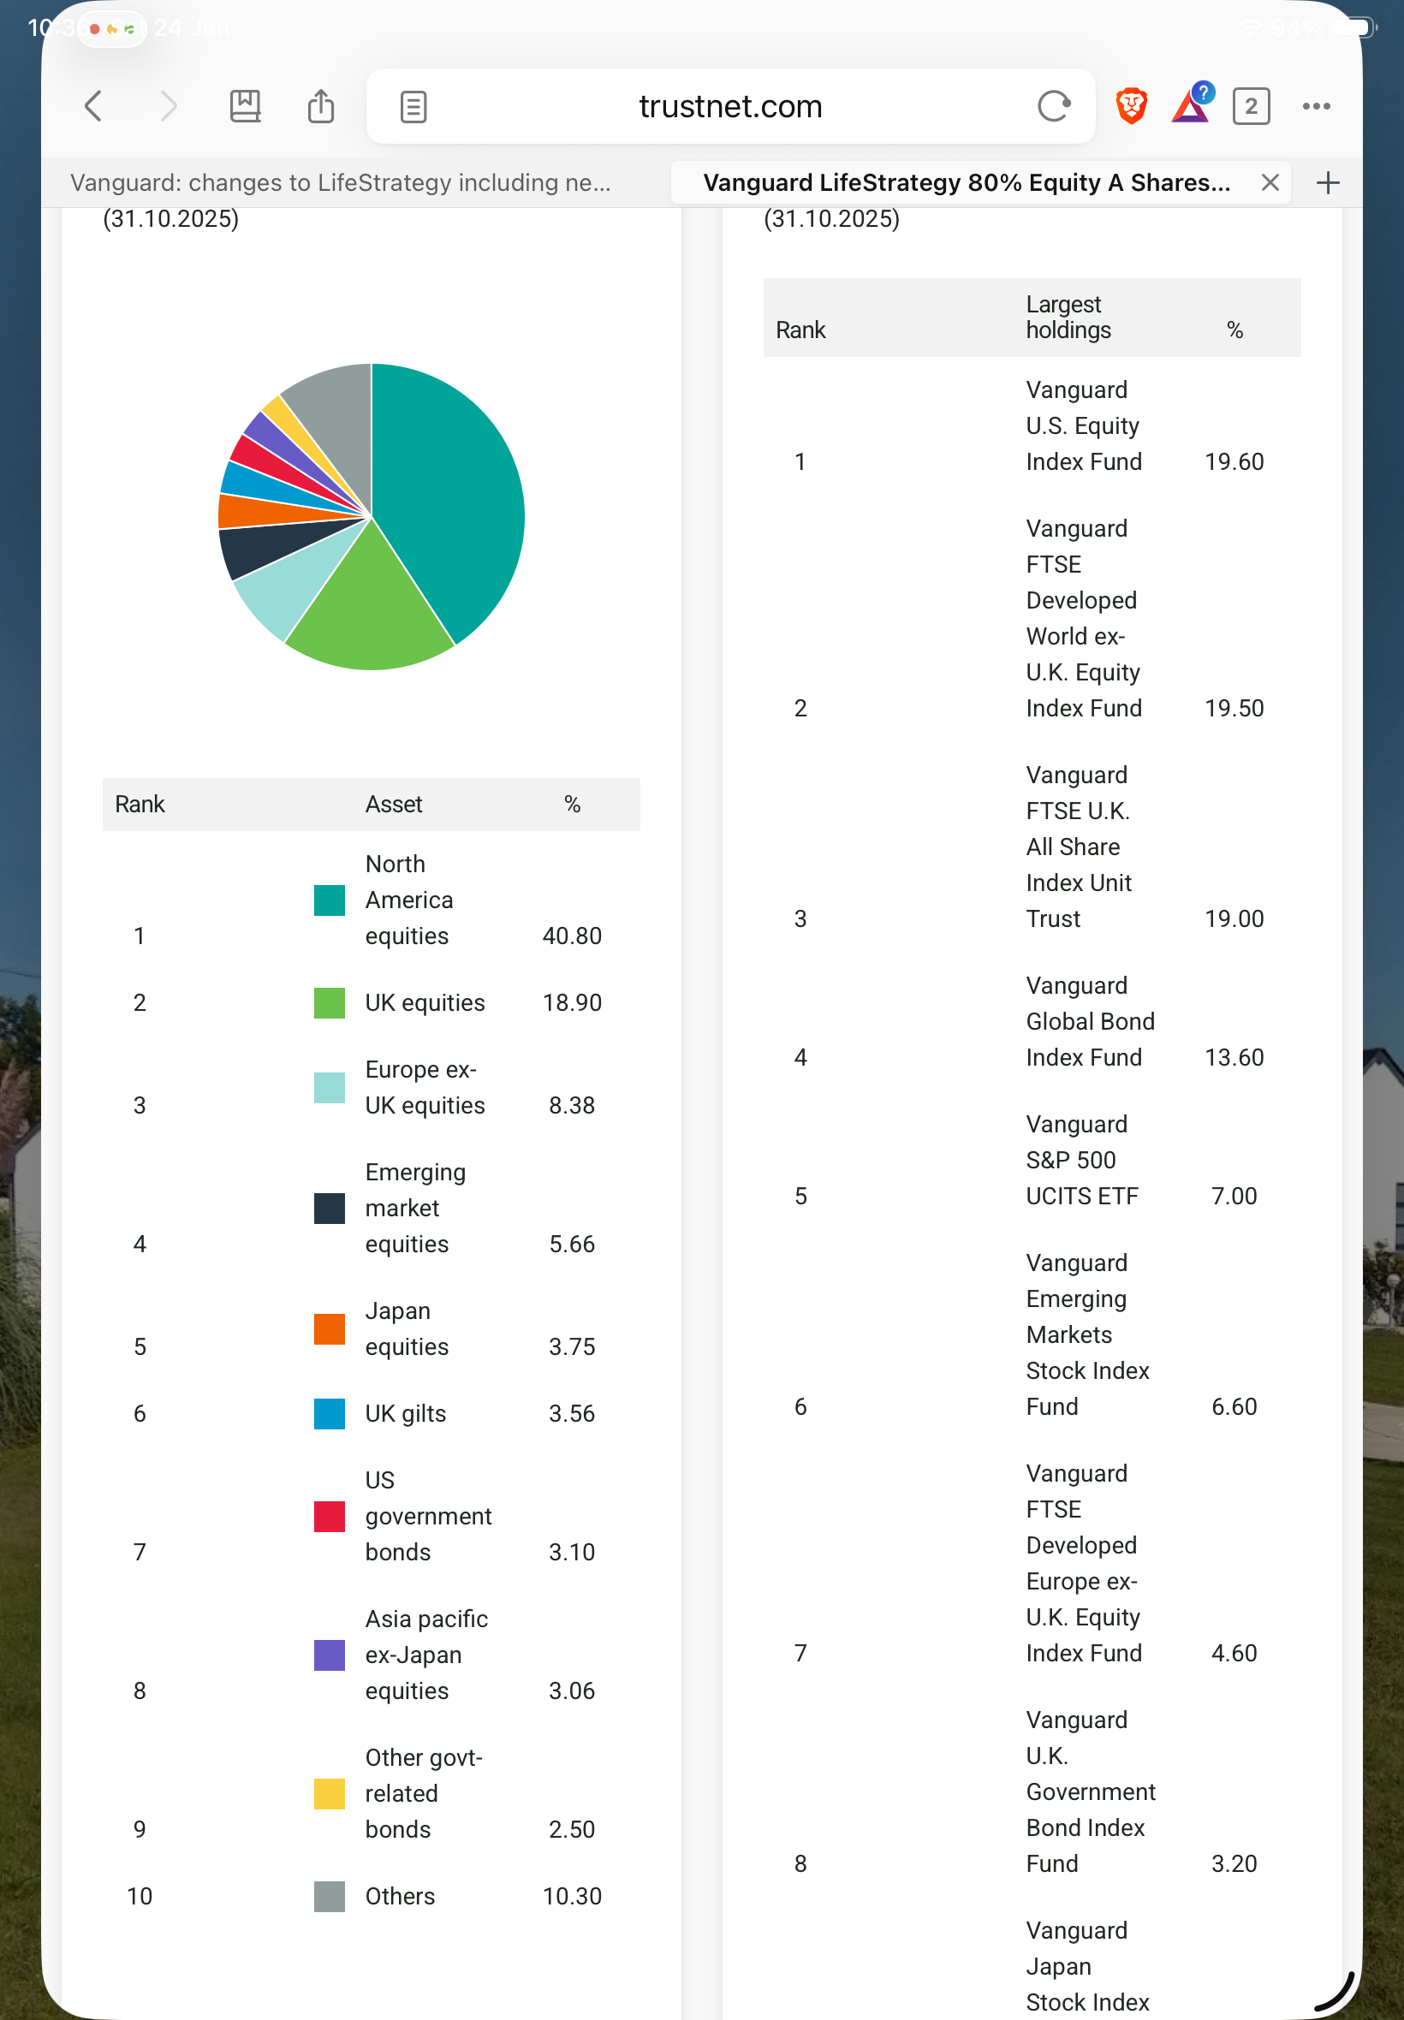Open the tab switcher showing 2
Screen dimensions: 1404x2020
point(1250,106)
